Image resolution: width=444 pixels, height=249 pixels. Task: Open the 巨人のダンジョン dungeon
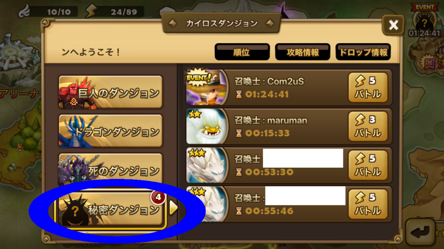click(111, 92)
